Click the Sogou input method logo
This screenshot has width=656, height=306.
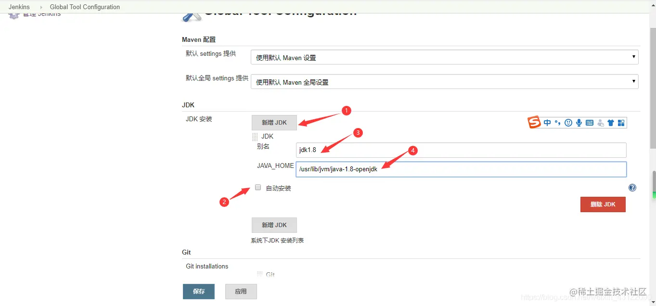point(534,123)
